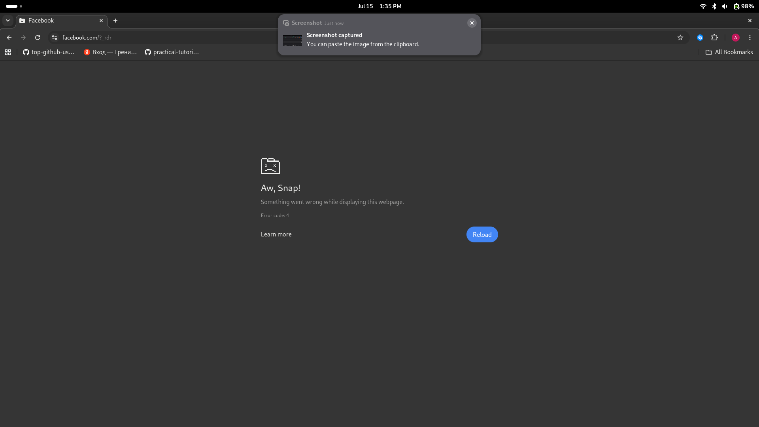Open the profile avatar menu
Viewport: 759px width, 427px height.
(736, 38)
